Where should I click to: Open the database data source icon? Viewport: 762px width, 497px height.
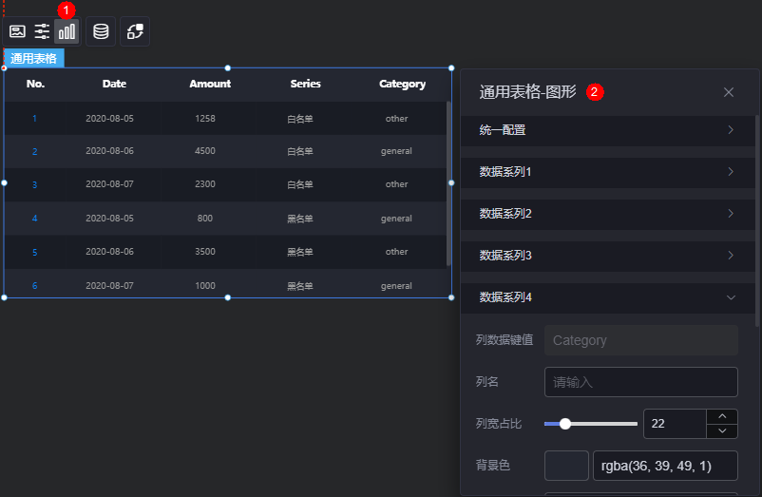pos(101,31)
